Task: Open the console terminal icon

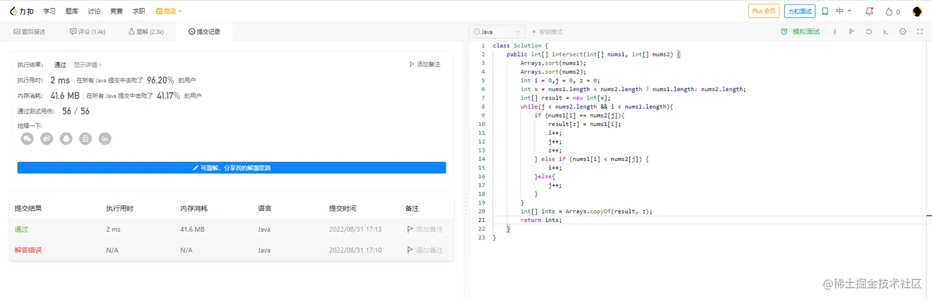Action: [886, 31]
